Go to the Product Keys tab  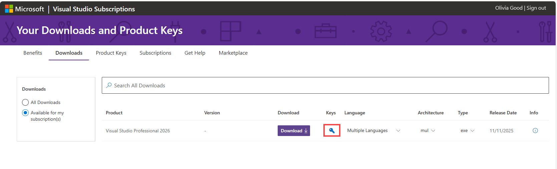click(111, 53)
